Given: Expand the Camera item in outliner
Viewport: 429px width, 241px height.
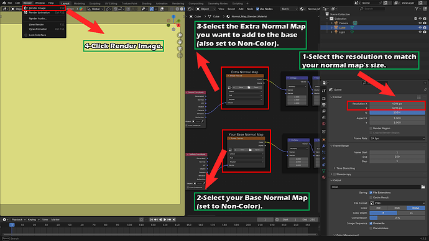Looking at the screenshot, I should point(331,23).
